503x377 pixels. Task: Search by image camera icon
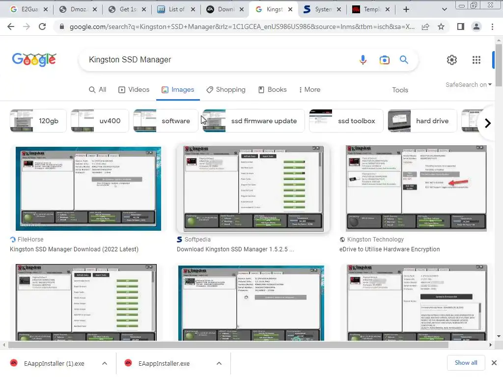(x=384, y=60)
